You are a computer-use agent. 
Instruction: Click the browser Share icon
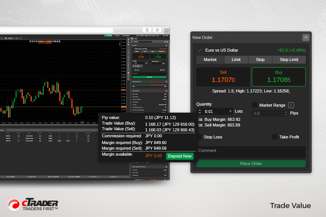point(147,30)
